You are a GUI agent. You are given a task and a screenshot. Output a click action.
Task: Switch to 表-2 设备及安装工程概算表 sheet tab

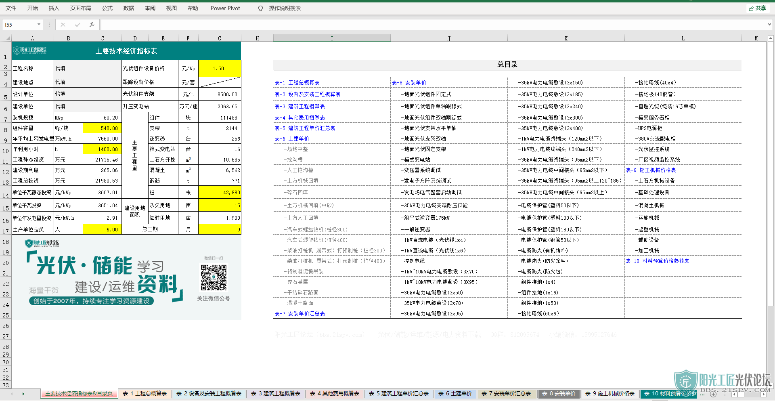(209, 394)
